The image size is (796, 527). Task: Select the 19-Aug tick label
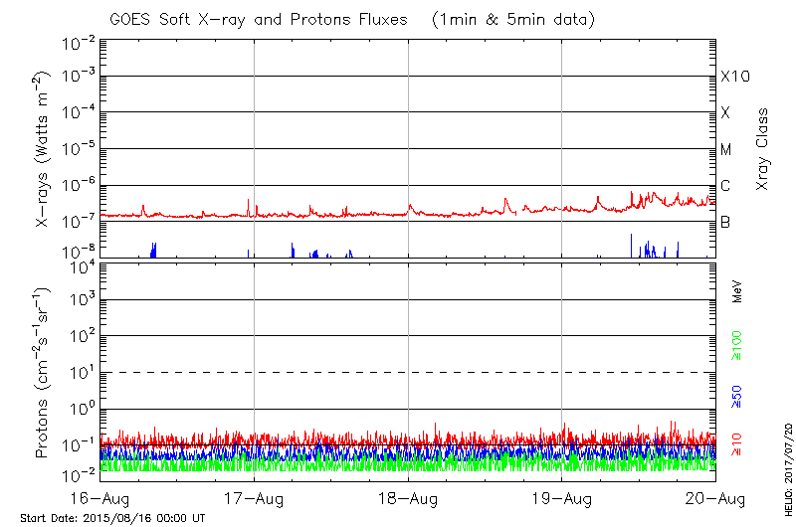coord(562,499)
